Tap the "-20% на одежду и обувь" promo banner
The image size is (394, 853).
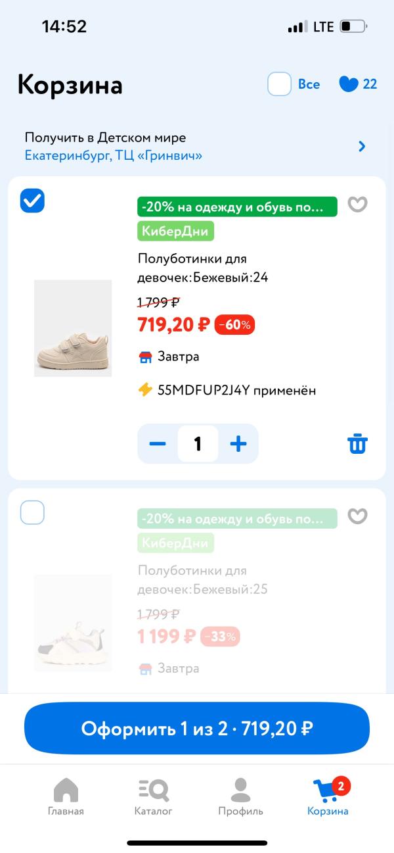[237, 207]
